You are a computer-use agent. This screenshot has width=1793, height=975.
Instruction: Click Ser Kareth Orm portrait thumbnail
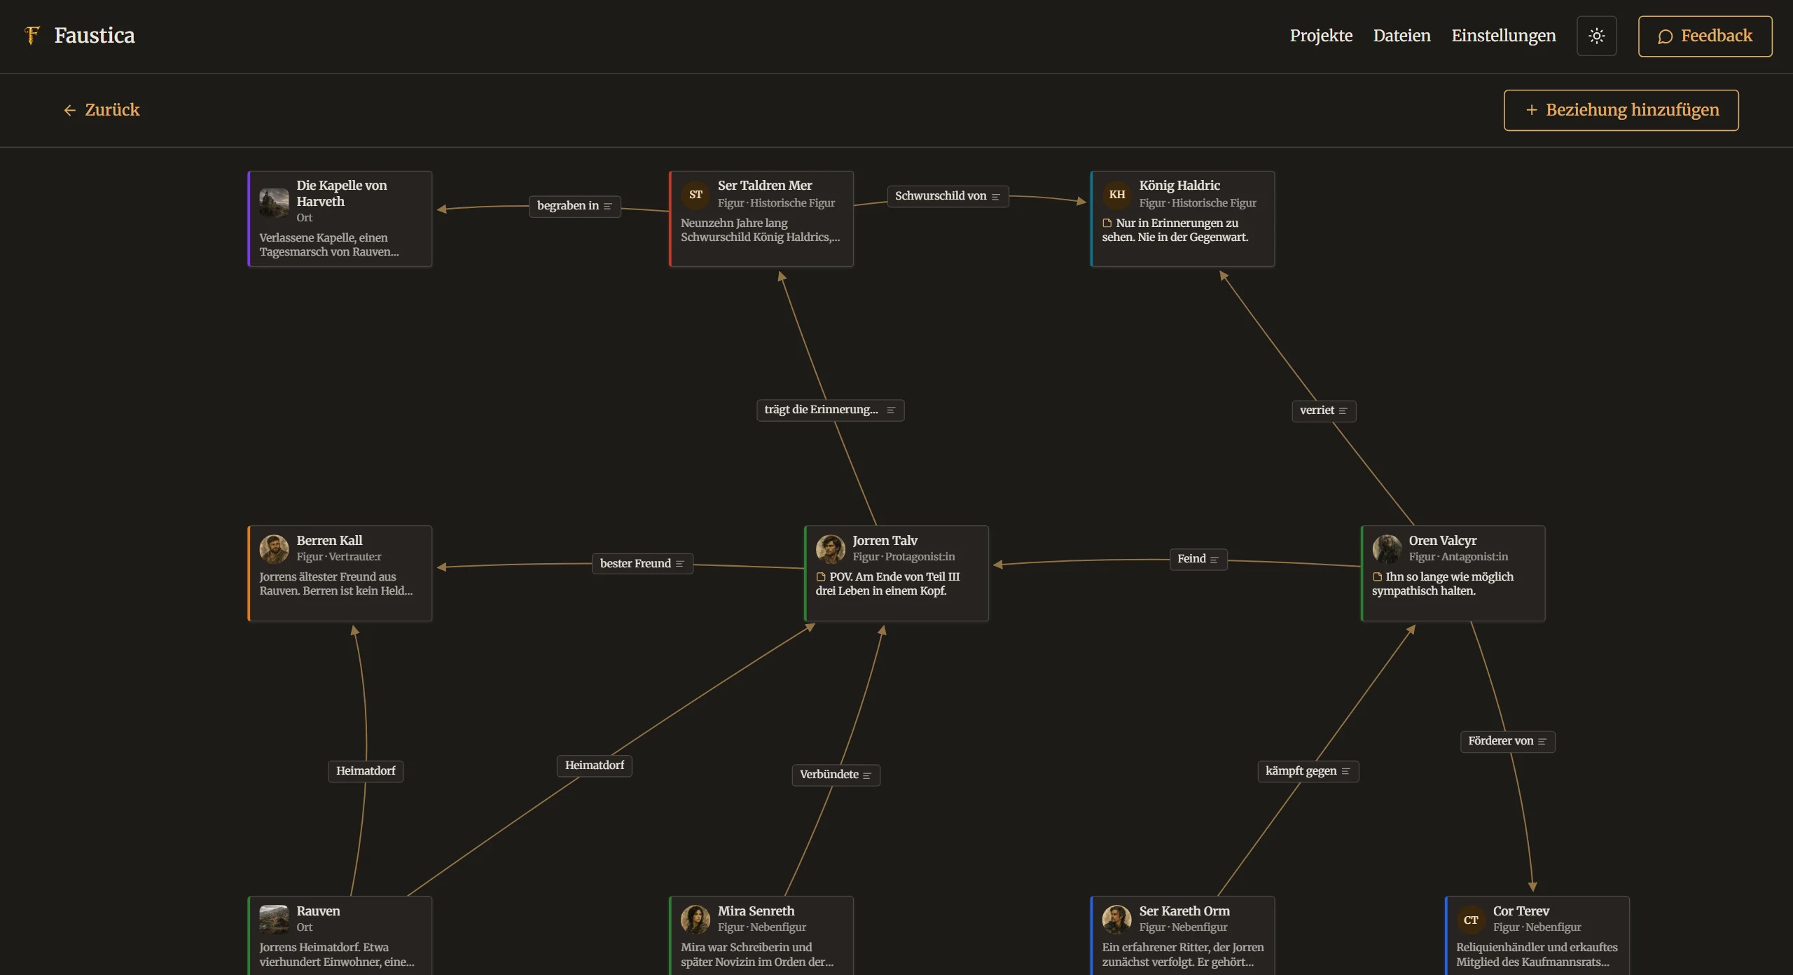point(1116,920)
